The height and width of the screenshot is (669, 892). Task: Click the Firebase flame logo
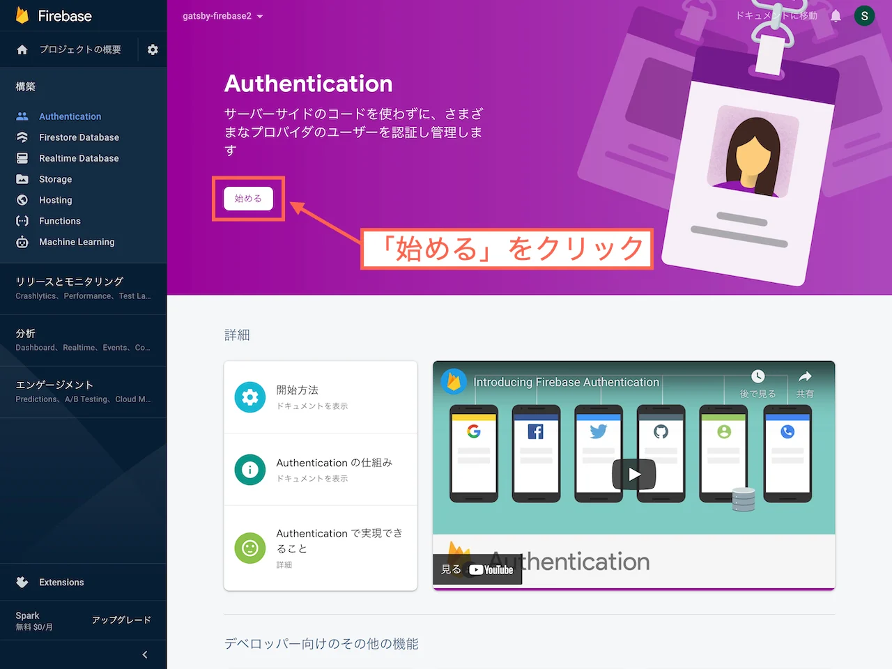(23, 15)
